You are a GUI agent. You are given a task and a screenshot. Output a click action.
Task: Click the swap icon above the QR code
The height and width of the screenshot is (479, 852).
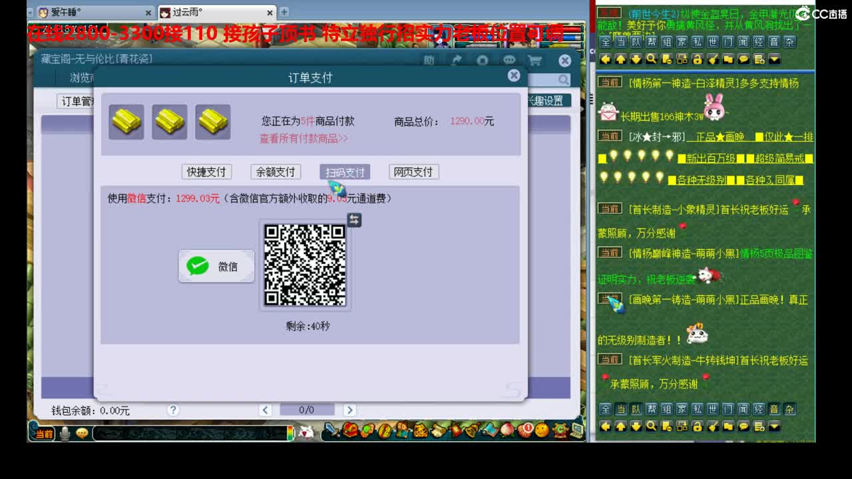(x=354, y=220)
